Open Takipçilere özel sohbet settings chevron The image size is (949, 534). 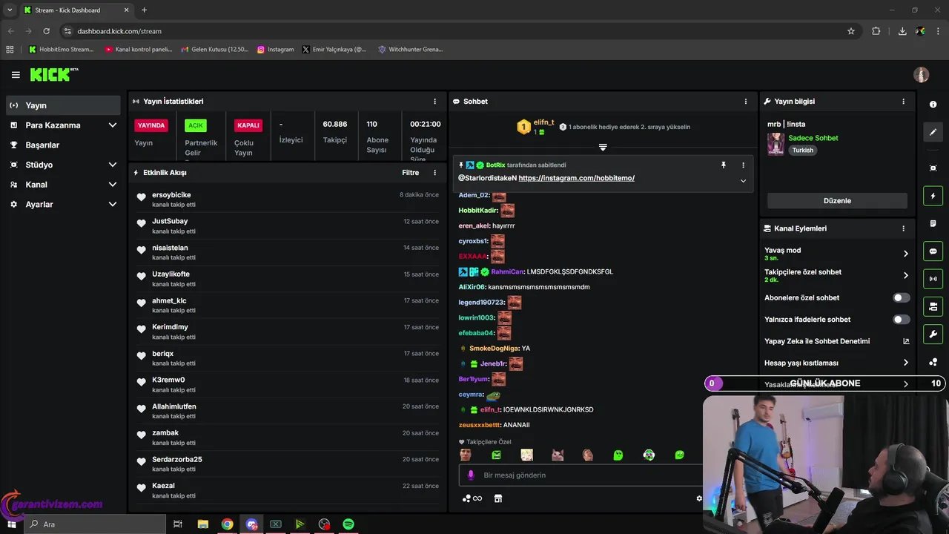(905, 275)
